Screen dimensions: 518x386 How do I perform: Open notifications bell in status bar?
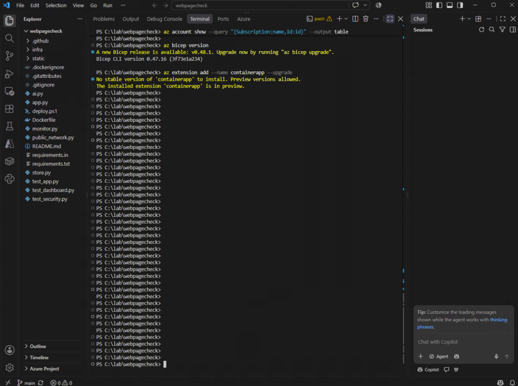[x=512, y=382]
